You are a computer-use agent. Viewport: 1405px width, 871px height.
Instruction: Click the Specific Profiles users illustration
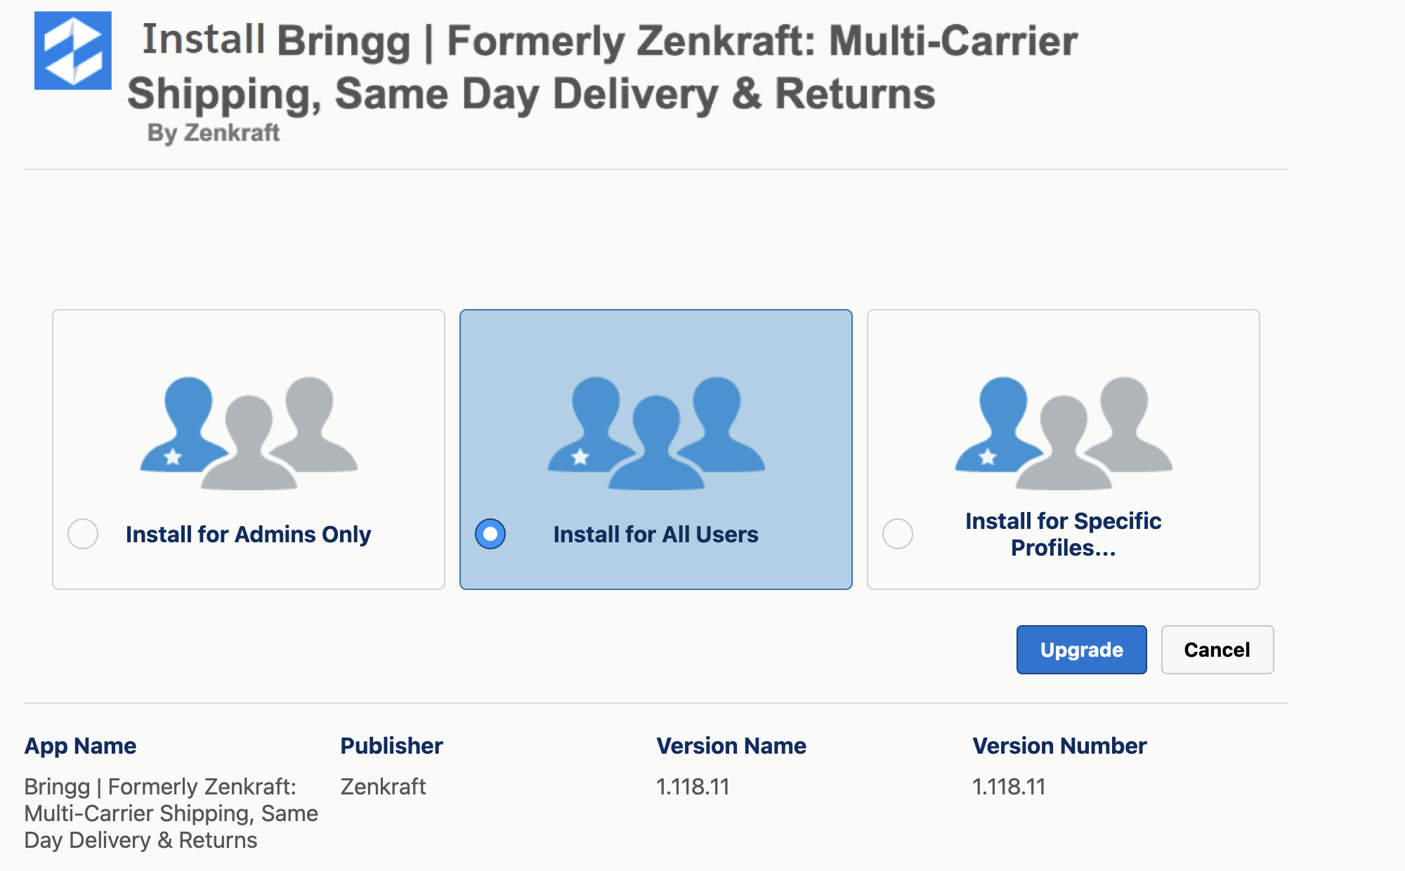[1064, 433]
